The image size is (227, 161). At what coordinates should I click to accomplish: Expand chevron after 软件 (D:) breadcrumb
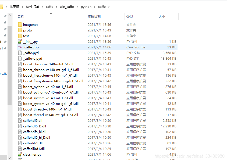point(42,7)
